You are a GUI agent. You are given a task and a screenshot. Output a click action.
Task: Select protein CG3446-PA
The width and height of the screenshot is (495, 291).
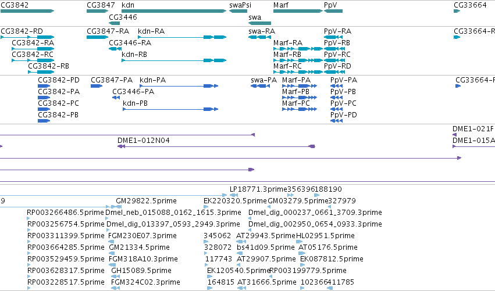[x=133, y=92]
